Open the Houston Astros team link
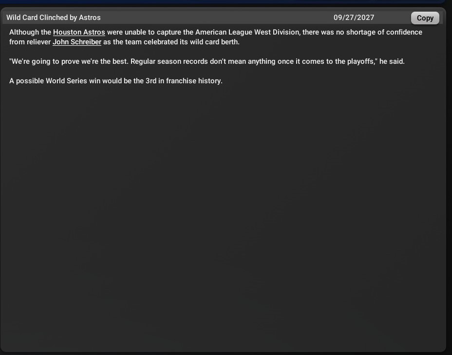The image size is (452, 355). coord(79,32)
